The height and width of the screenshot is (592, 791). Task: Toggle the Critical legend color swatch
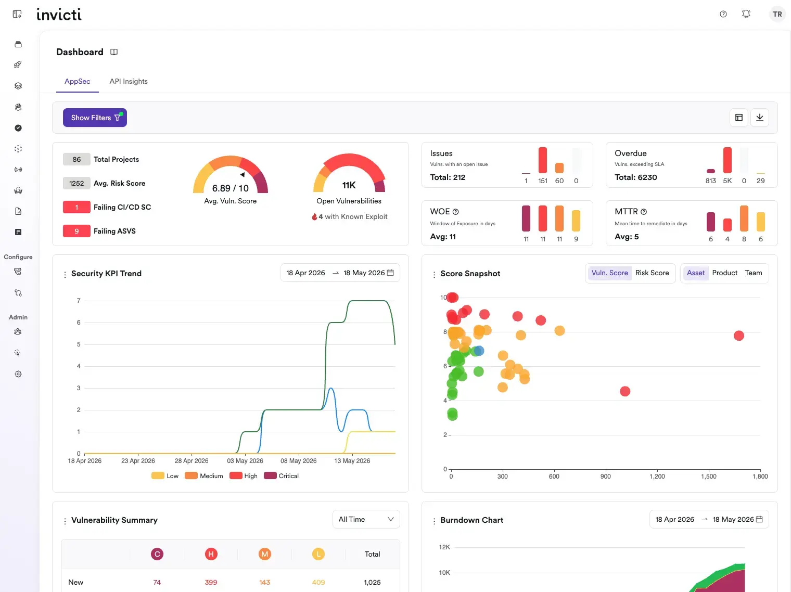click(x=270, y=475)
